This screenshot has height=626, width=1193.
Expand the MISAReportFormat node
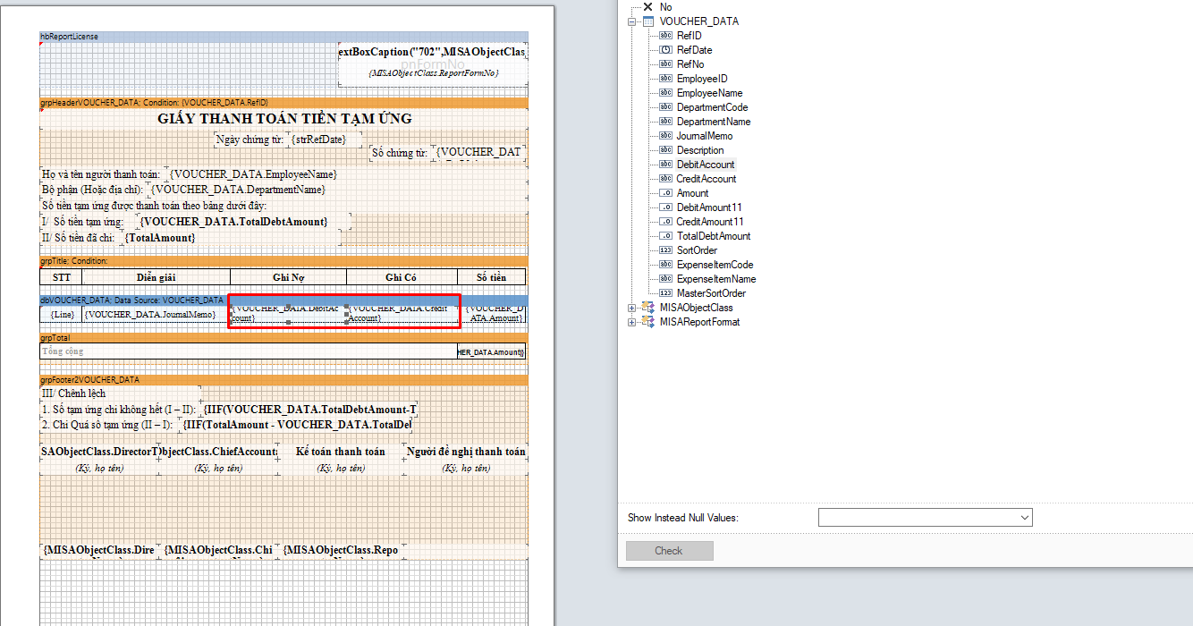(632, 322)
